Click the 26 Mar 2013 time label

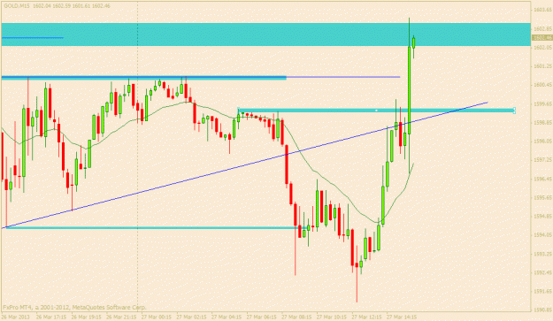coord(16,317)
